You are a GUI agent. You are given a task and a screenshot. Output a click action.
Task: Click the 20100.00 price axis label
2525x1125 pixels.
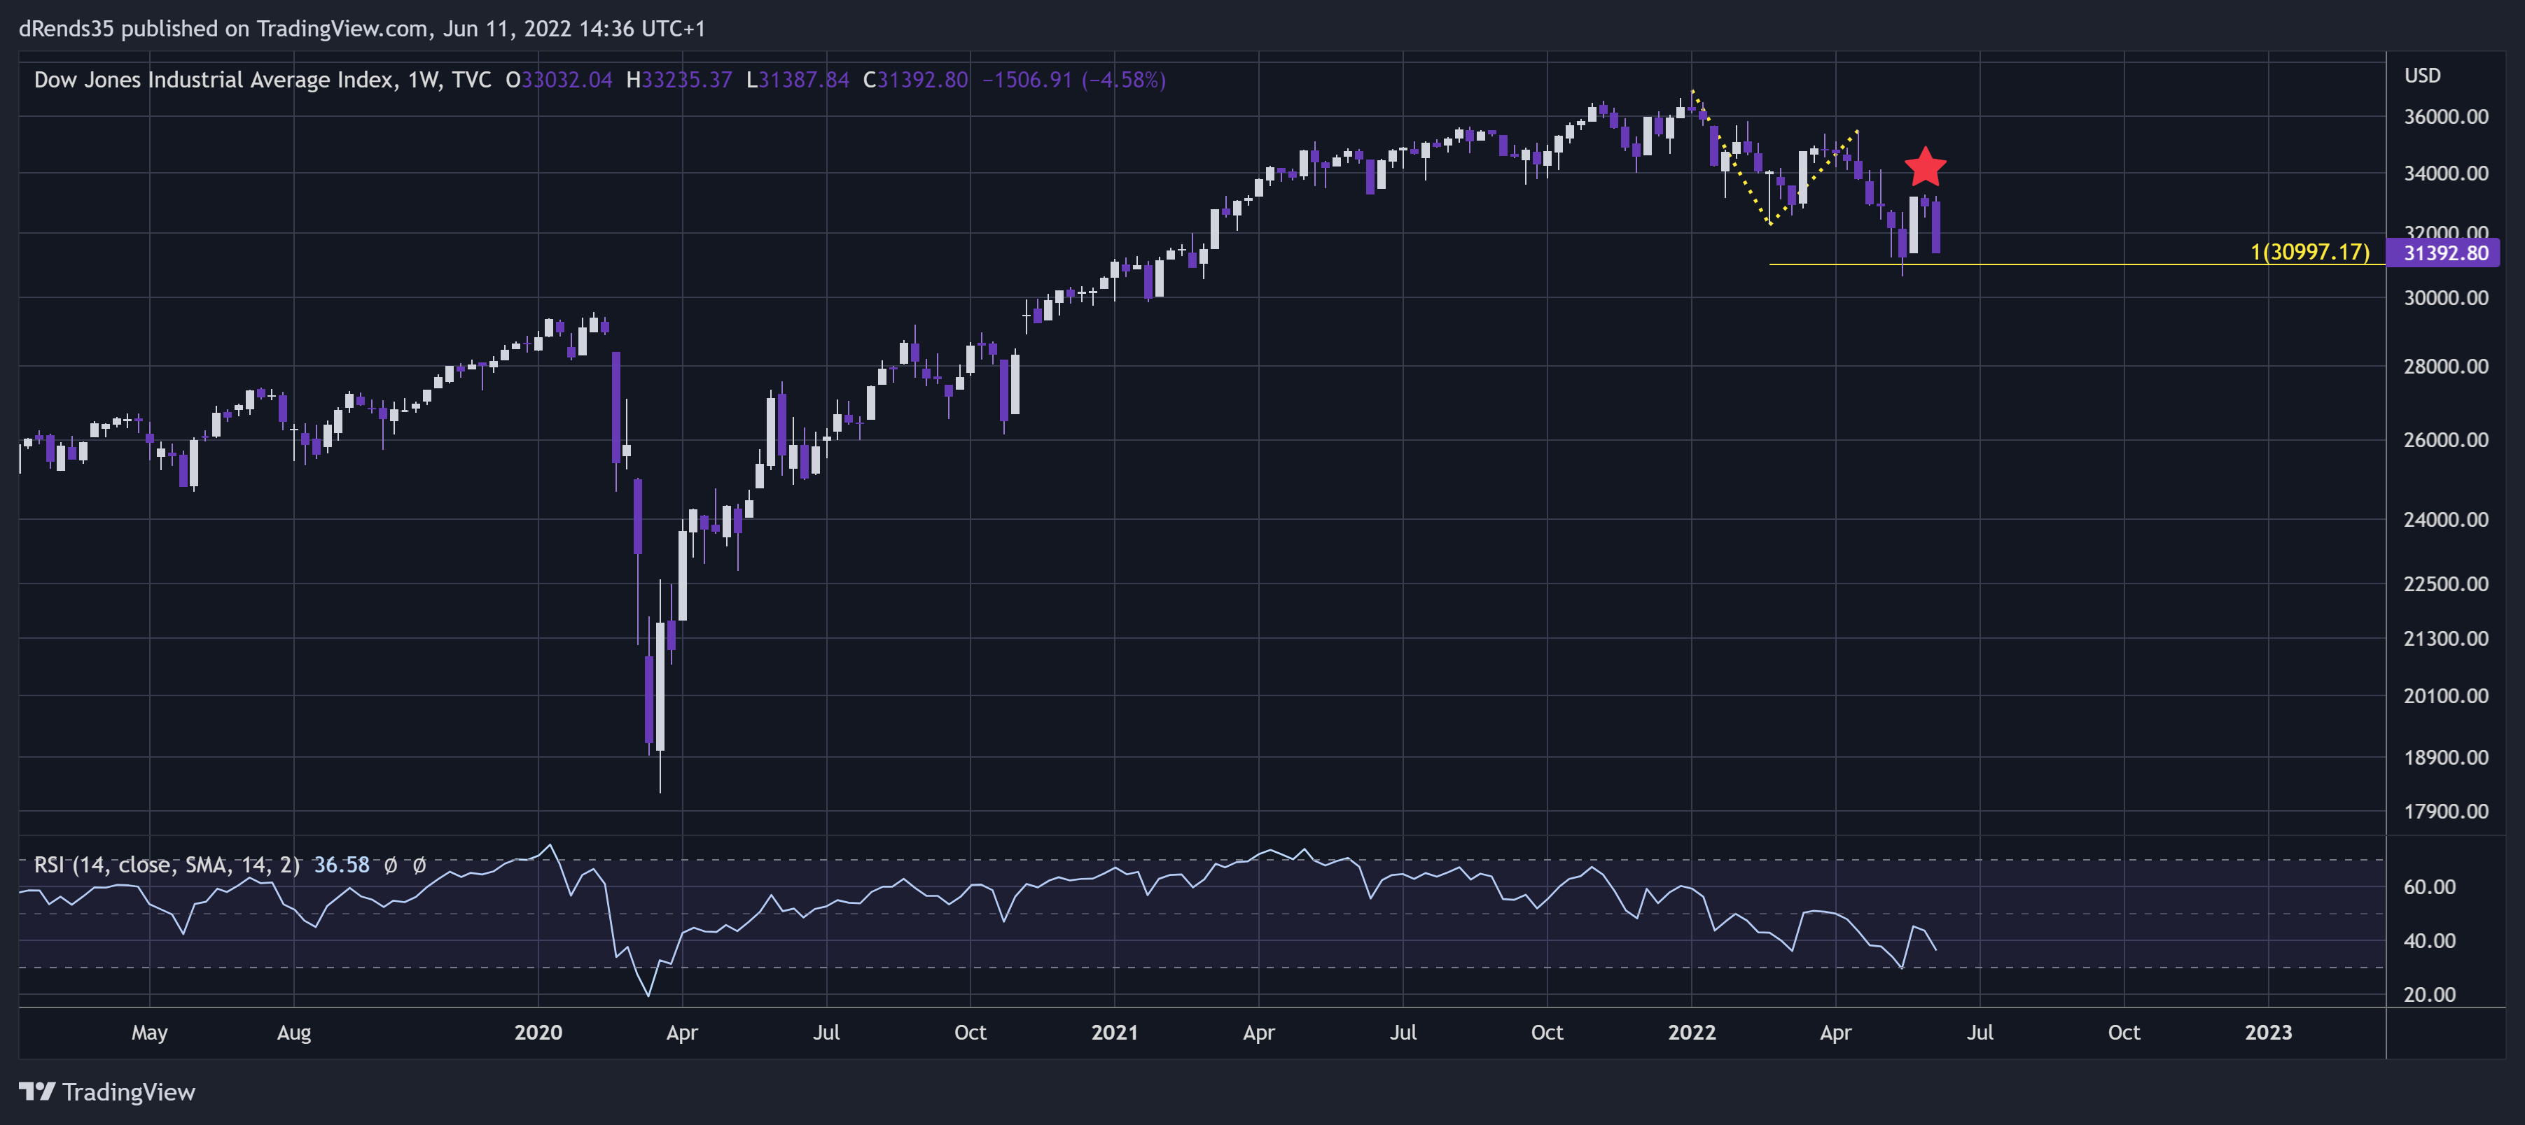[x=2446, y=696]
